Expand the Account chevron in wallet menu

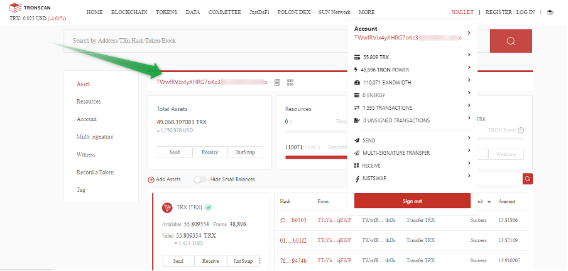tap(469, 33)
